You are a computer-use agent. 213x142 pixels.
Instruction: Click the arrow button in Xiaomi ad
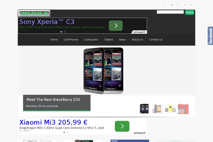[x=122, y=126]
